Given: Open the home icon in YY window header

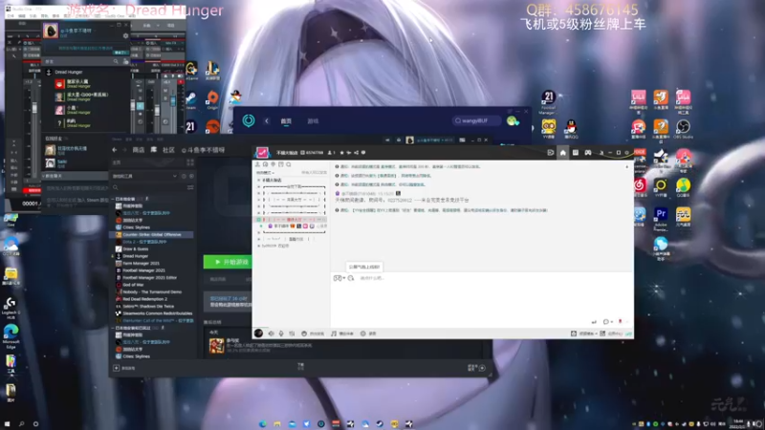Looking at the screenshot, I should pyautogui.click(x=562, y=153).
